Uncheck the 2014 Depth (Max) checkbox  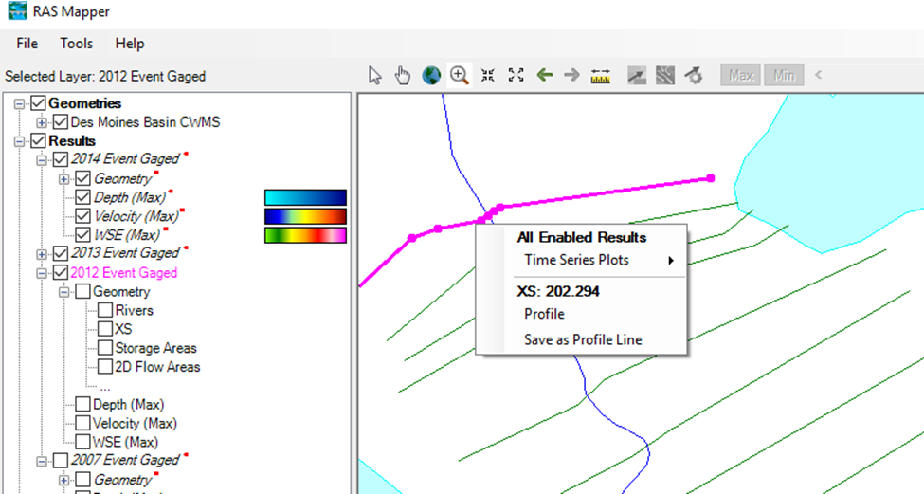[82, 197]
